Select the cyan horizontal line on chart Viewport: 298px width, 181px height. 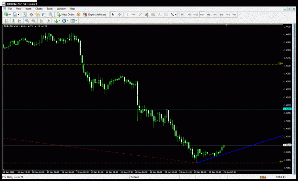(x=143, y=109)
